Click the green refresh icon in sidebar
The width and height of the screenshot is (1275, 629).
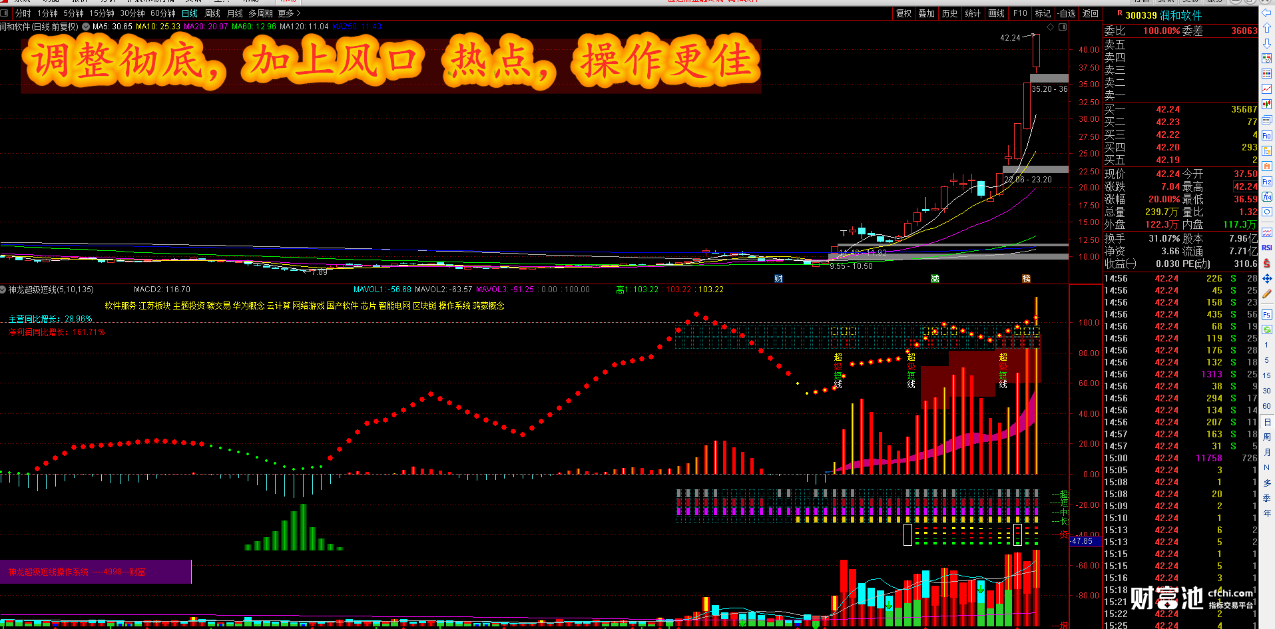[1266, 329]
